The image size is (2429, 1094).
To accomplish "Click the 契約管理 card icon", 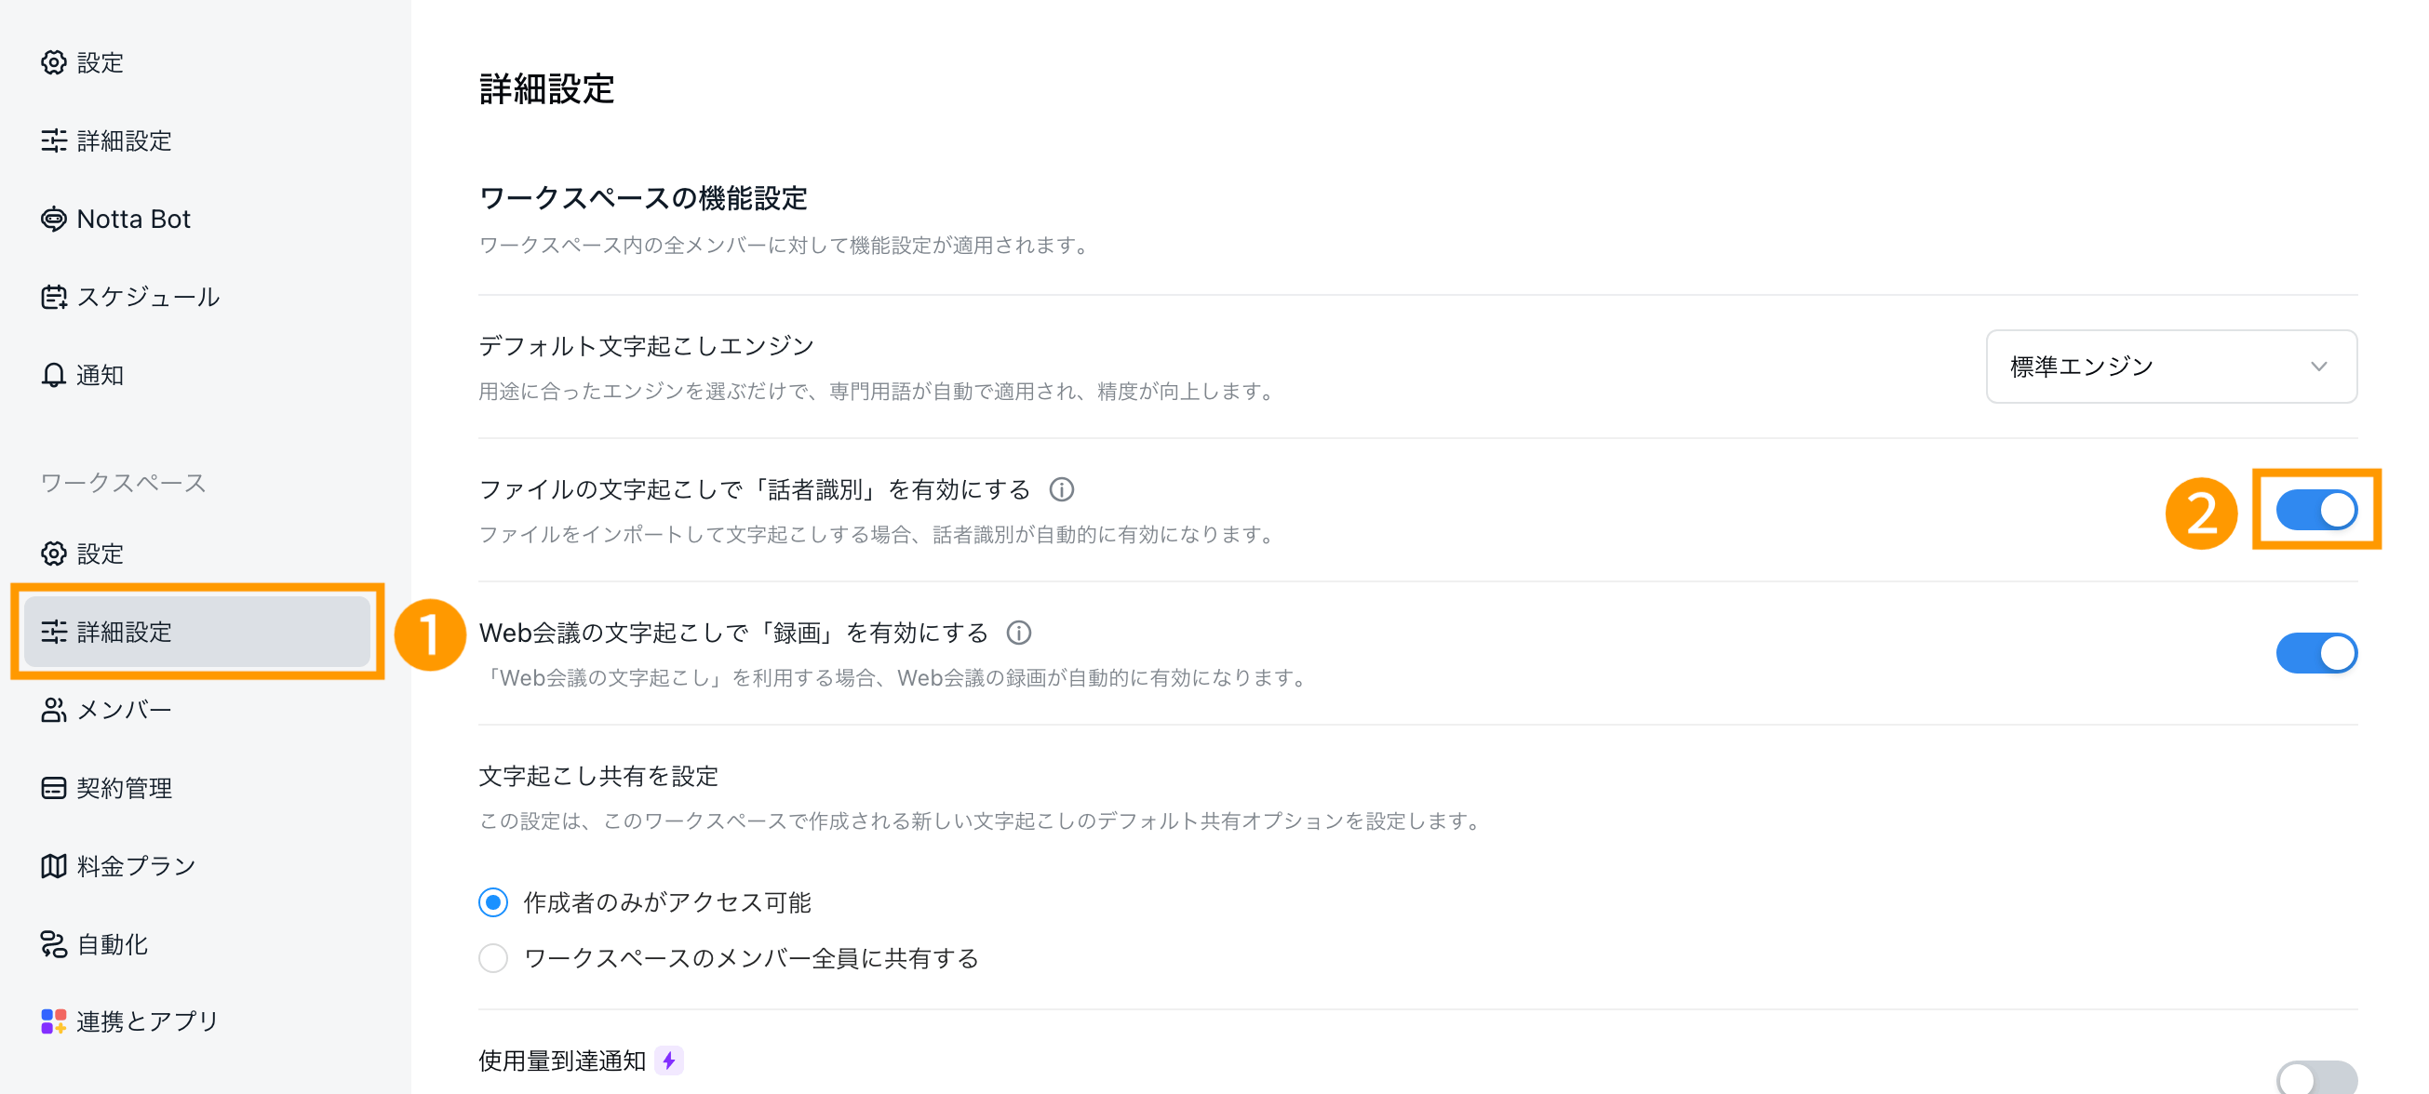I will [x=54, y=788].
